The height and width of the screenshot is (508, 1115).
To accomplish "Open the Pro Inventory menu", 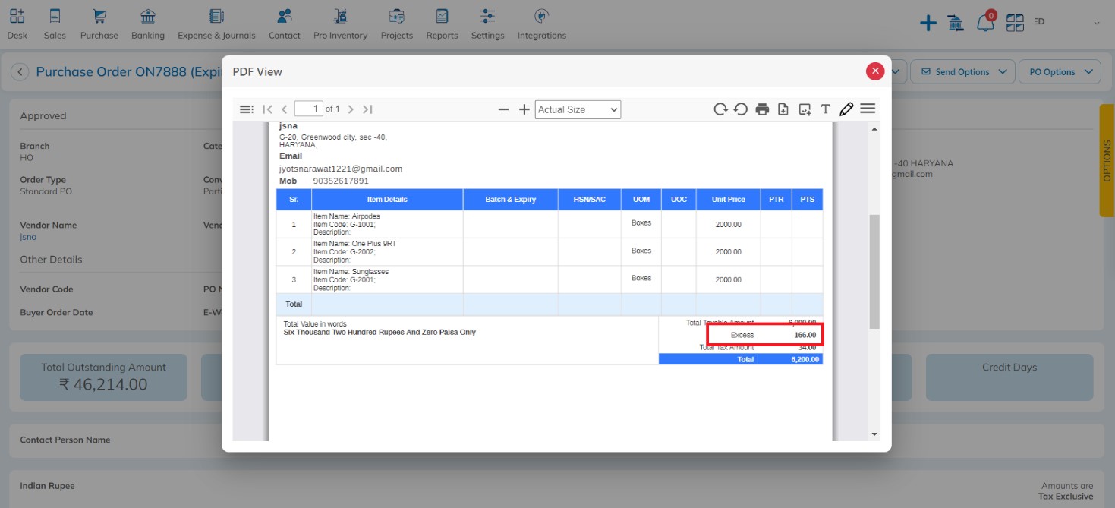I will click(340, 24).
